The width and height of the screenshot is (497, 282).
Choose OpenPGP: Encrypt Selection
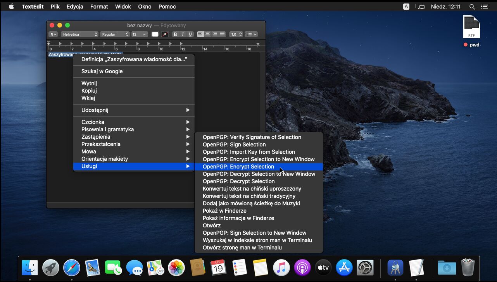(x=238, y=167)
